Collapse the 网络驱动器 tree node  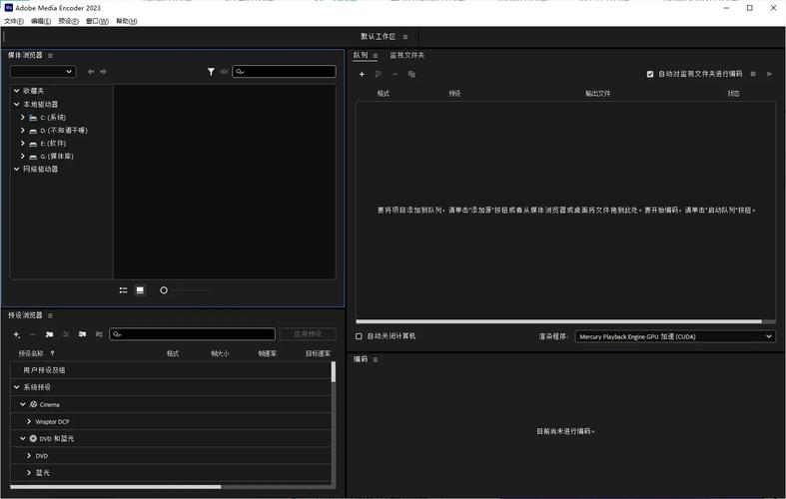[17, 170]
